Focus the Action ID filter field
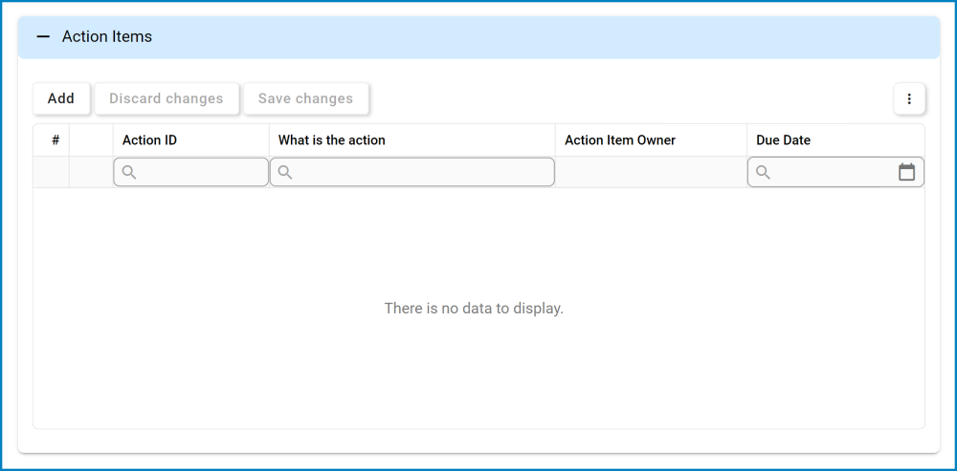The image size is (957, 471). pyautogui.click(x=201, y=172)
